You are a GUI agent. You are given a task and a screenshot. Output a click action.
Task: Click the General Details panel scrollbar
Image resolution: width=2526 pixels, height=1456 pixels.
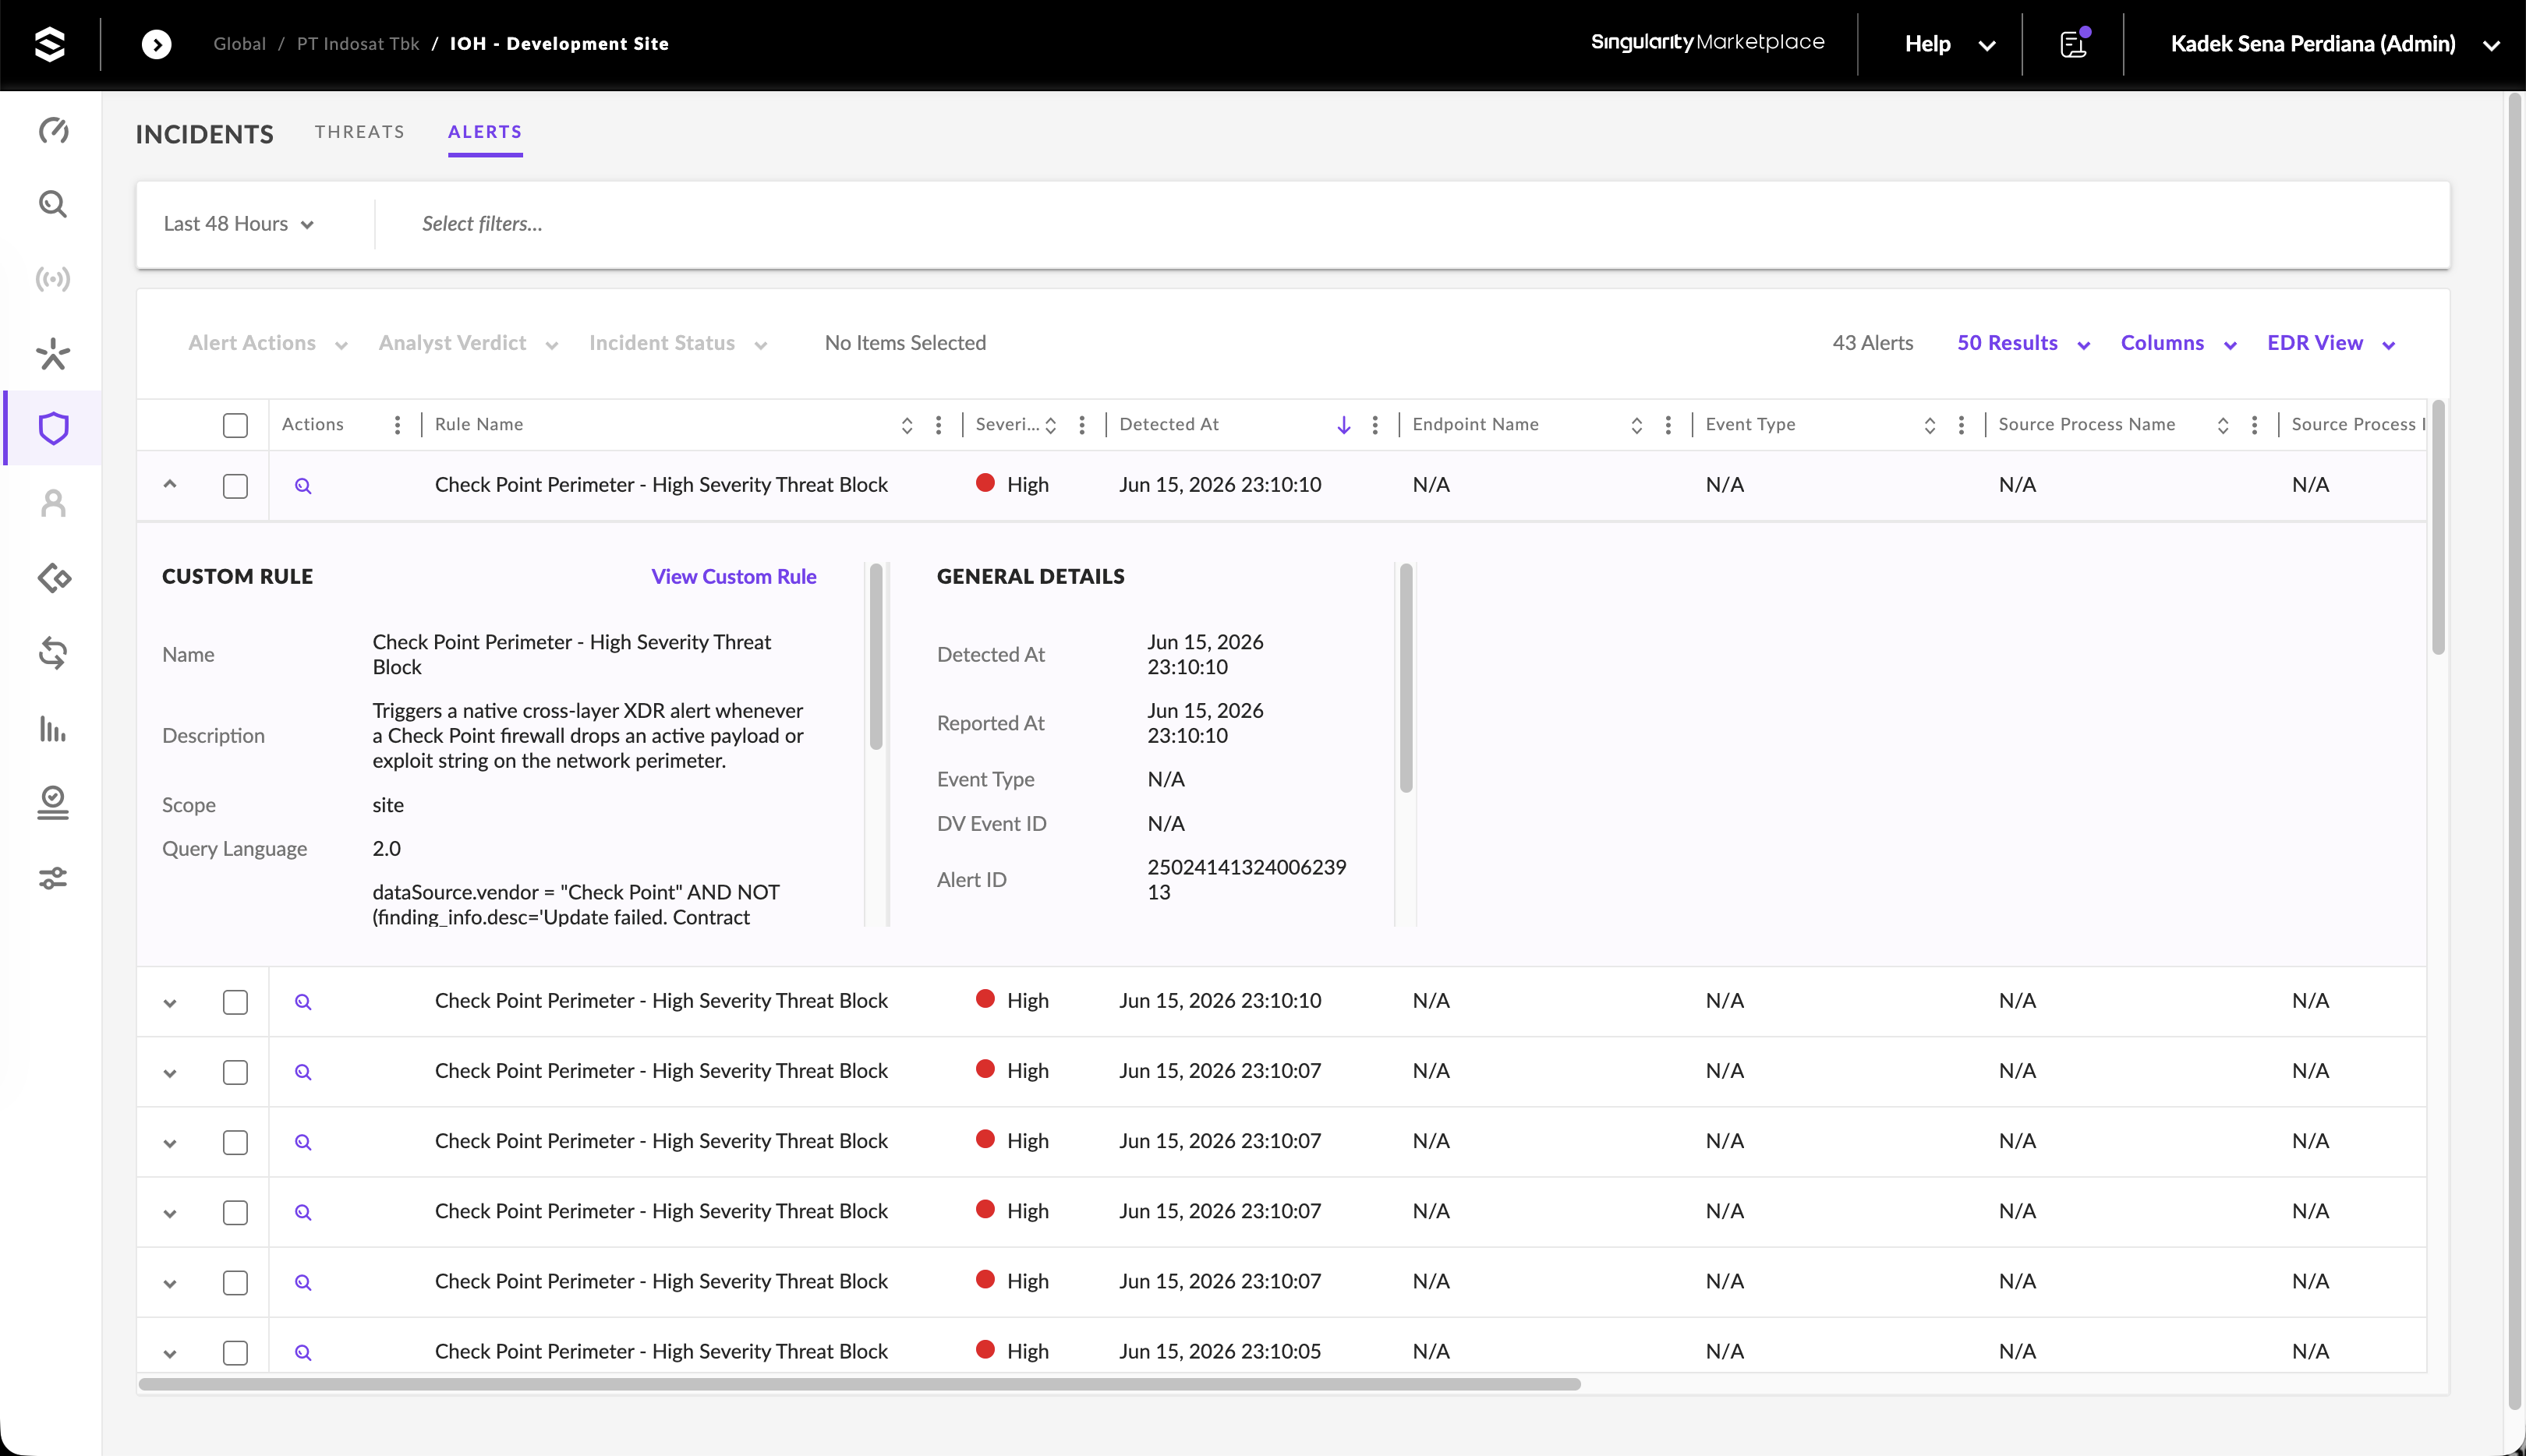click(1406, 678)
